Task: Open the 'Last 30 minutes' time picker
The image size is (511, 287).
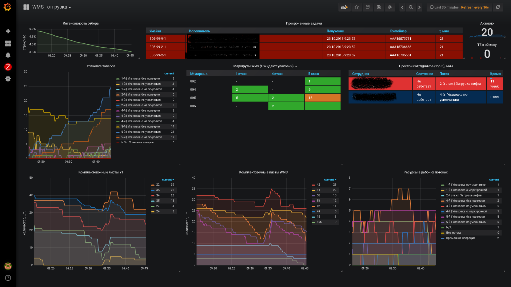Action: tap(444, 7)
